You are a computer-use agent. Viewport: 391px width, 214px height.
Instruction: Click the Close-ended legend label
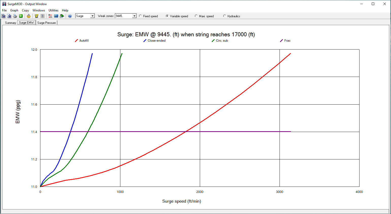156,41
